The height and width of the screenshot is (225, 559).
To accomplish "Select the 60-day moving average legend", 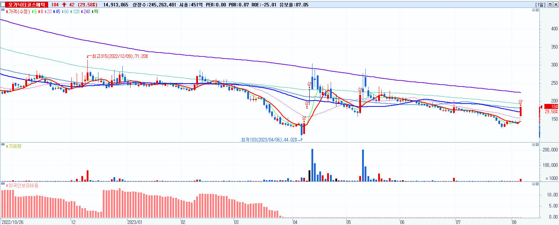I will point(65,11).
